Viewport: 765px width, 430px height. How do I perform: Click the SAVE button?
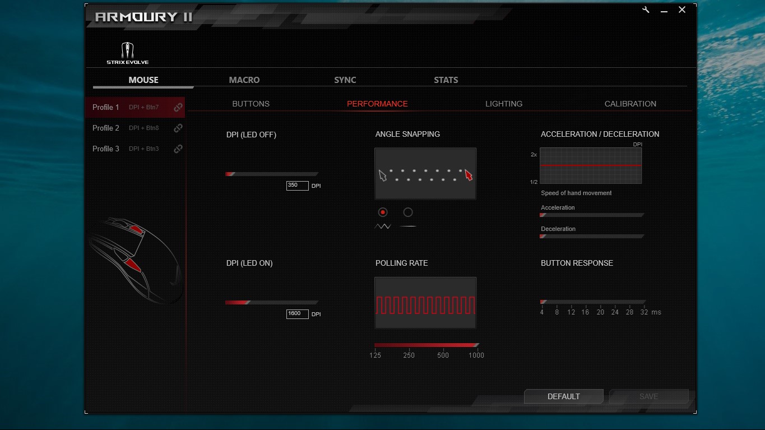649,396
